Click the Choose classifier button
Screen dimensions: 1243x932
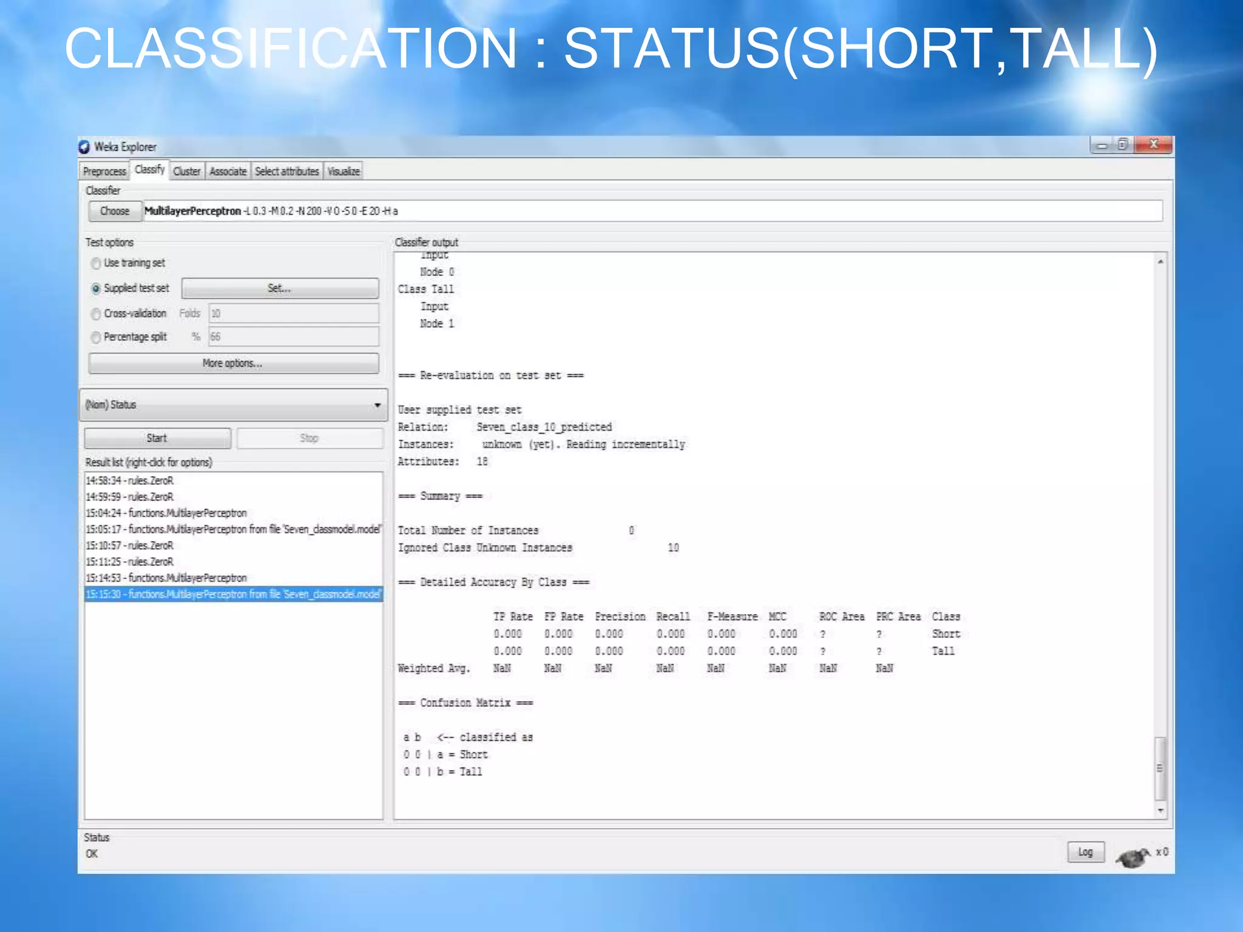tap(115, 211)
